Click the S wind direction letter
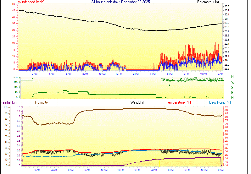Viewport: 251px width, 174px height. pyautogui.click(x=232, y=87)
